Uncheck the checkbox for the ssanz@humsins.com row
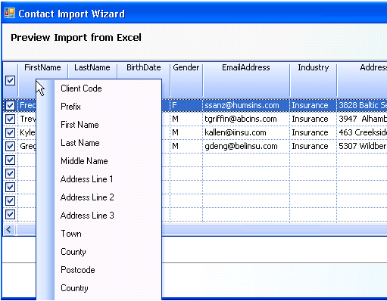The height and width of the screenshot is (301, 387). 10,105
